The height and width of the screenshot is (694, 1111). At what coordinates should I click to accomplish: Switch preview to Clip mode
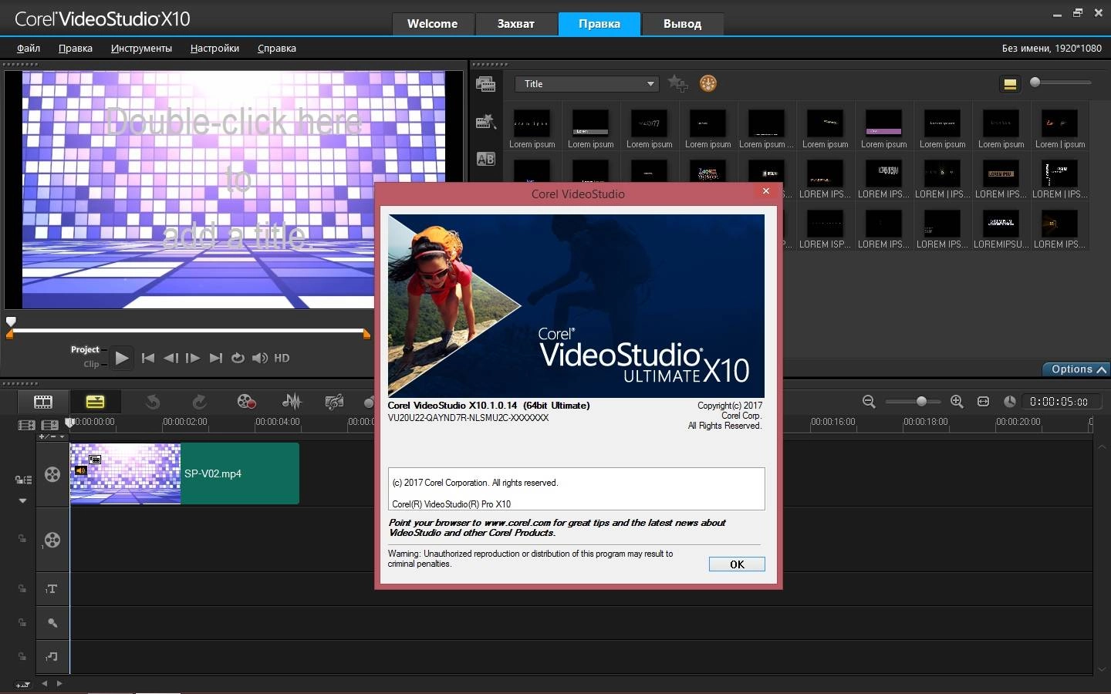click(x=91, y=364)
